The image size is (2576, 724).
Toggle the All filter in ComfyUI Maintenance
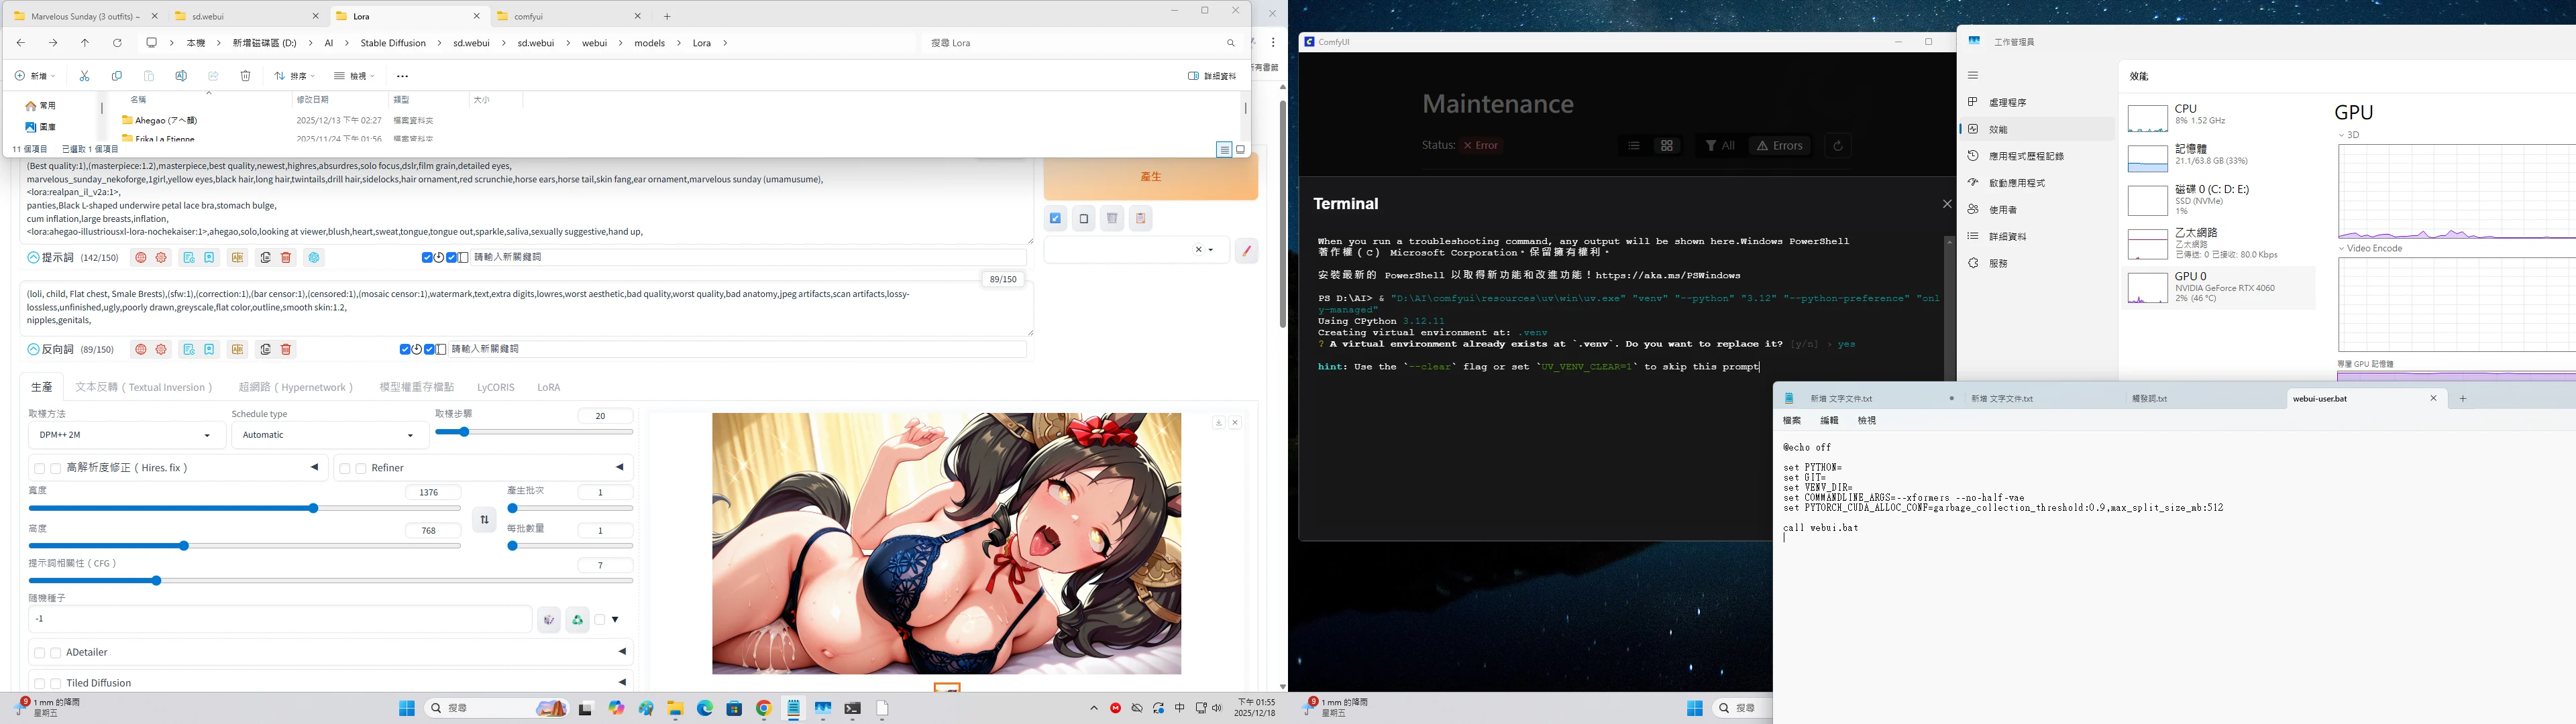[x=1719, y=146]
